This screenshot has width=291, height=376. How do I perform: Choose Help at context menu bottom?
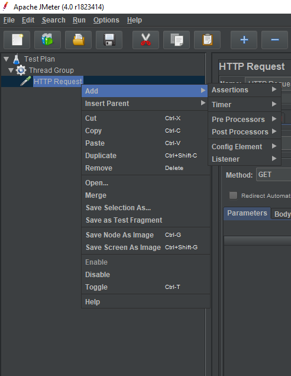click(146, 301)
